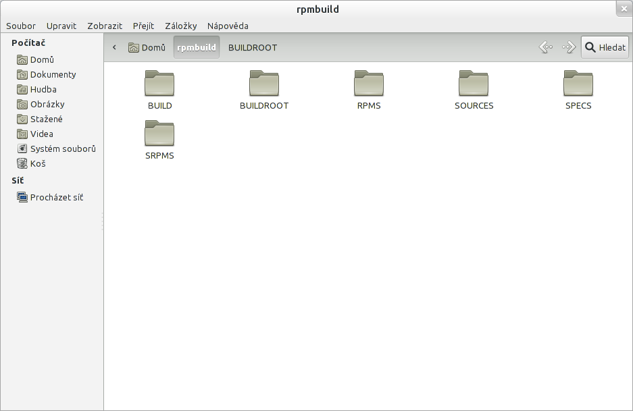Viewport: 633px width, 411px height.
Task: Open the Zobrazit menu
Action: click(x=105, y=26)
